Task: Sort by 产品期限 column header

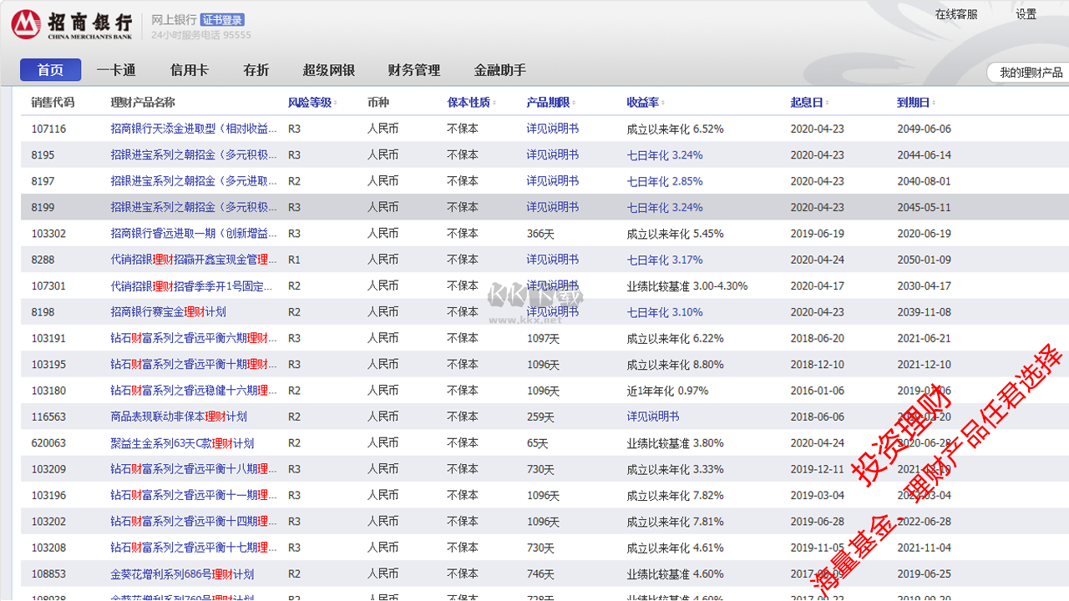Action: [x=548, y=103]
